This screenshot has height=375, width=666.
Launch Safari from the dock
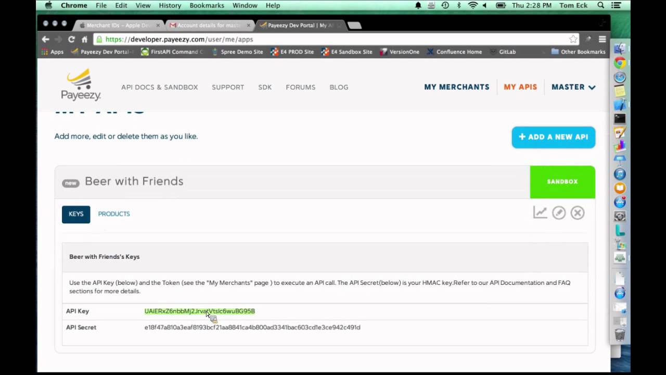(x=620, y=77)
